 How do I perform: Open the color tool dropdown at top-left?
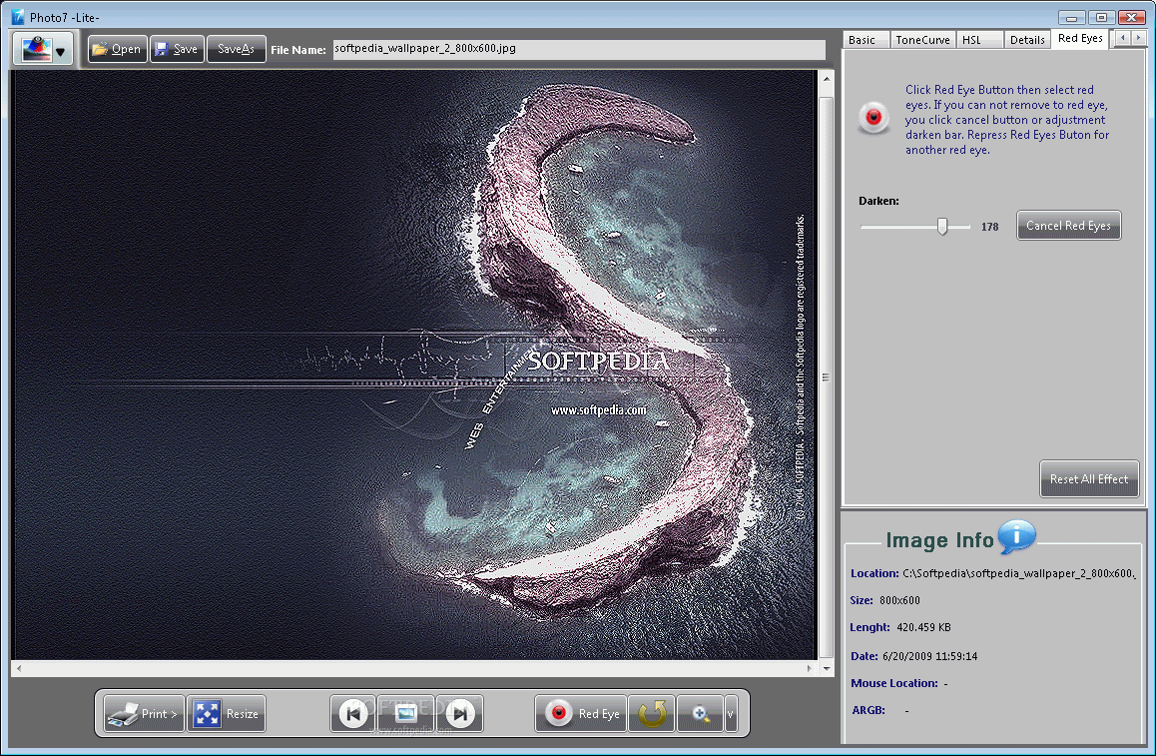pos(43,49)
